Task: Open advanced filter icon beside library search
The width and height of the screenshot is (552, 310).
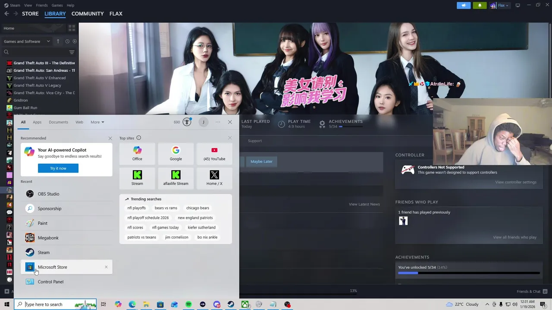Action: pos(72,52)
